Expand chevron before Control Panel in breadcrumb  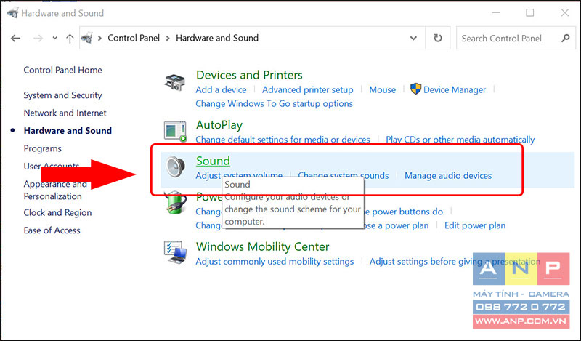[99, 38]
